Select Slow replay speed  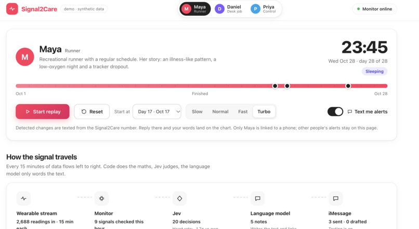[x=197, y=111]
